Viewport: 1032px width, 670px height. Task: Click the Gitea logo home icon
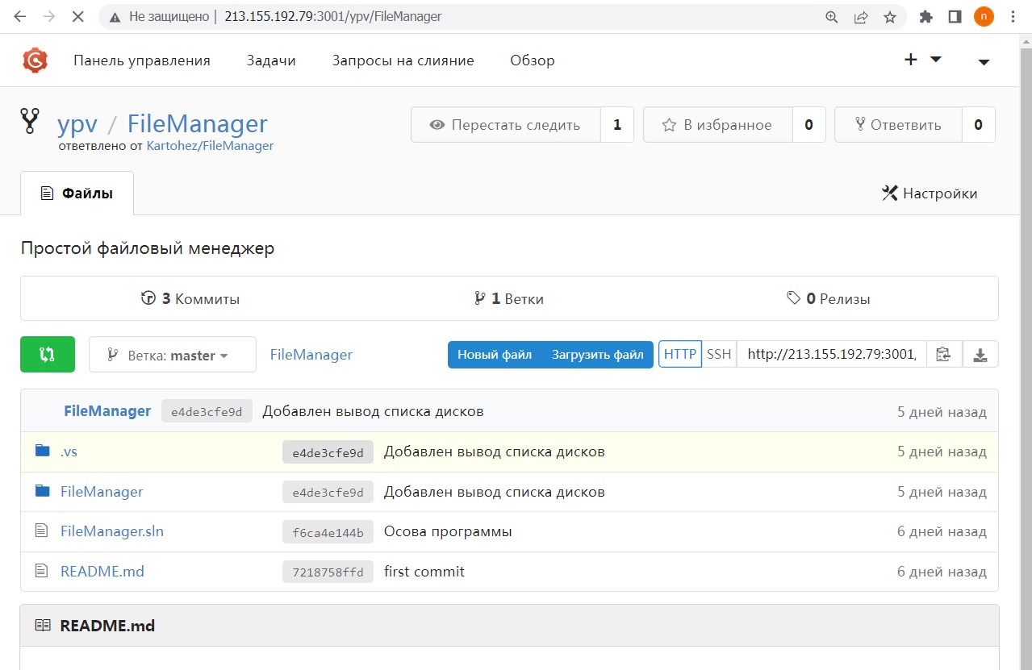click(35, 60)
